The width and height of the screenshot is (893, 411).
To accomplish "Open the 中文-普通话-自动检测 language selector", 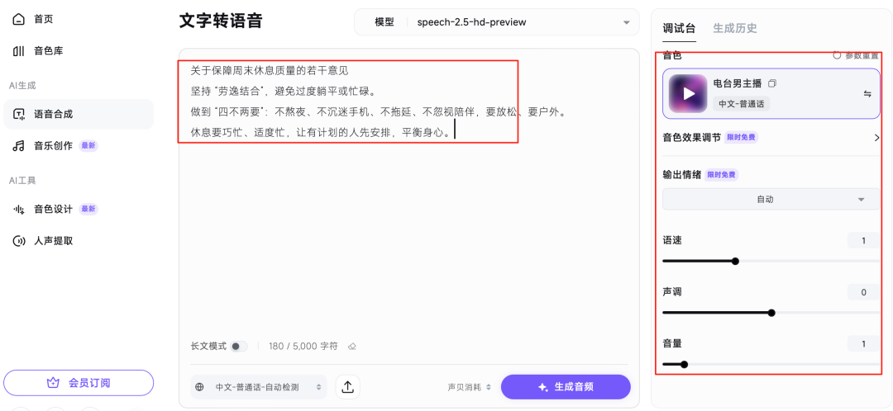I will pyautogui.click(x=259, y=387).
